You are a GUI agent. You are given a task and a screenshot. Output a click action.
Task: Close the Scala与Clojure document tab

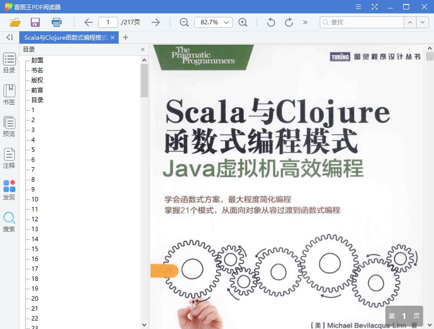[112, 37]
